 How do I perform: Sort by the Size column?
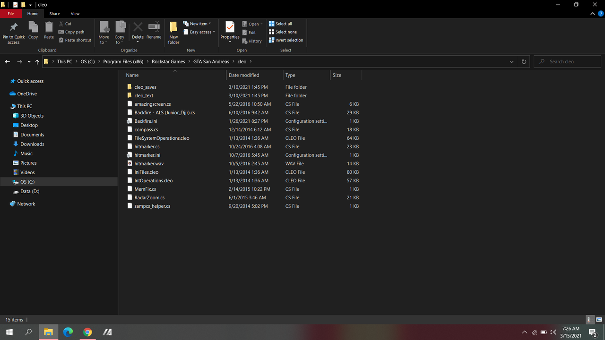point(346,75)
